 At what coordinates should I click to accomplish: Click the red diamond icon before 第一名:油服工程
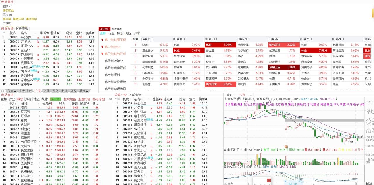[102, 40]
